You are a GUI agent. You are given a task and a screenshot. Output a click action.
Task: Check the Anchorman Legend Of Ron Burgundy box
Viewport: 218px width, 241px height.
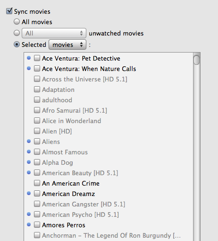[37, 235]
